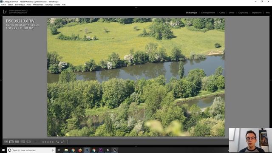
Task: Expand the right panel group arrow
Action: [x=271, y=80]
